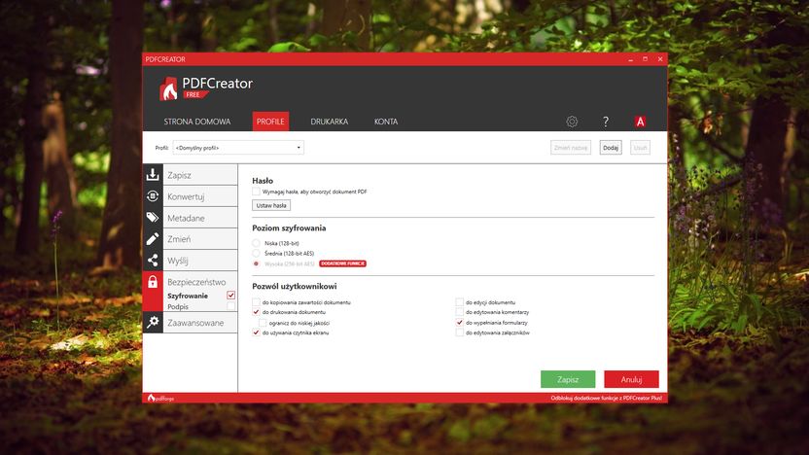This screenshot has height=455, width=809.
Task: Click the Metadane tag icon
Action: [153, 217]
